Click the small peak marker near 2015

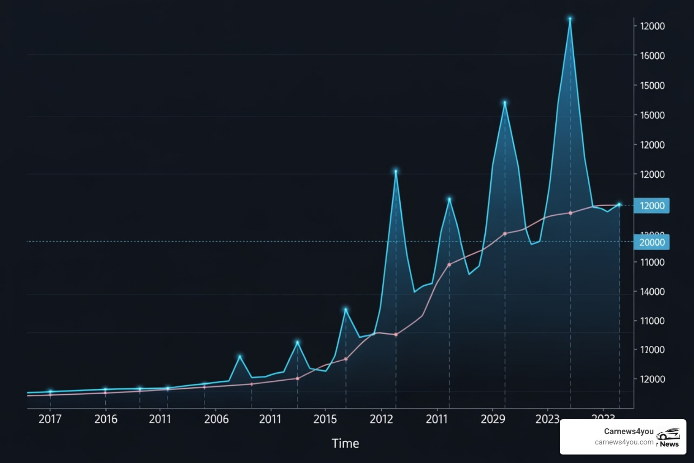click(346, 308)
